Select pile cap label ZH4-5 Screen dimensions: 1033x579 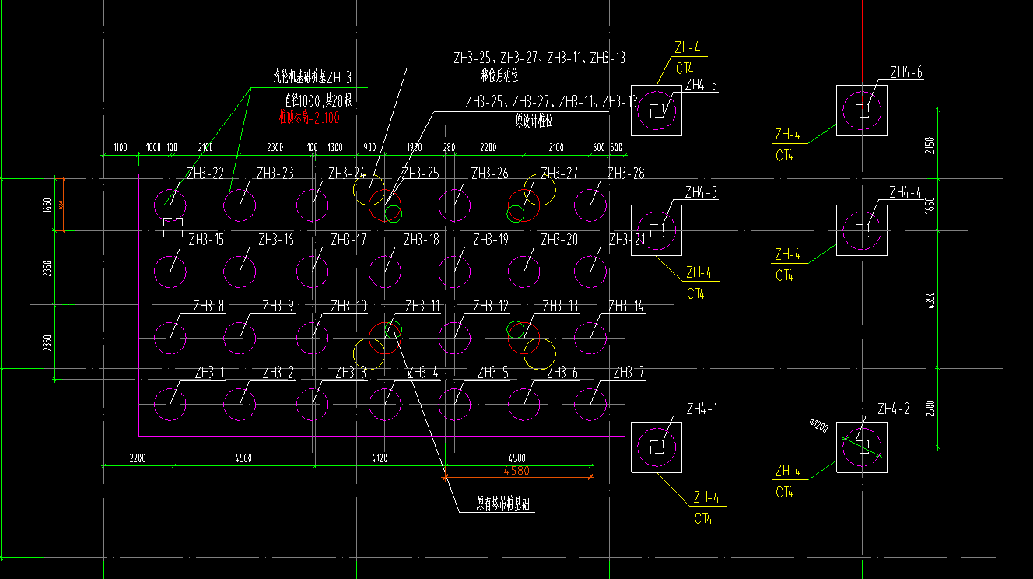tap(701, 85)
